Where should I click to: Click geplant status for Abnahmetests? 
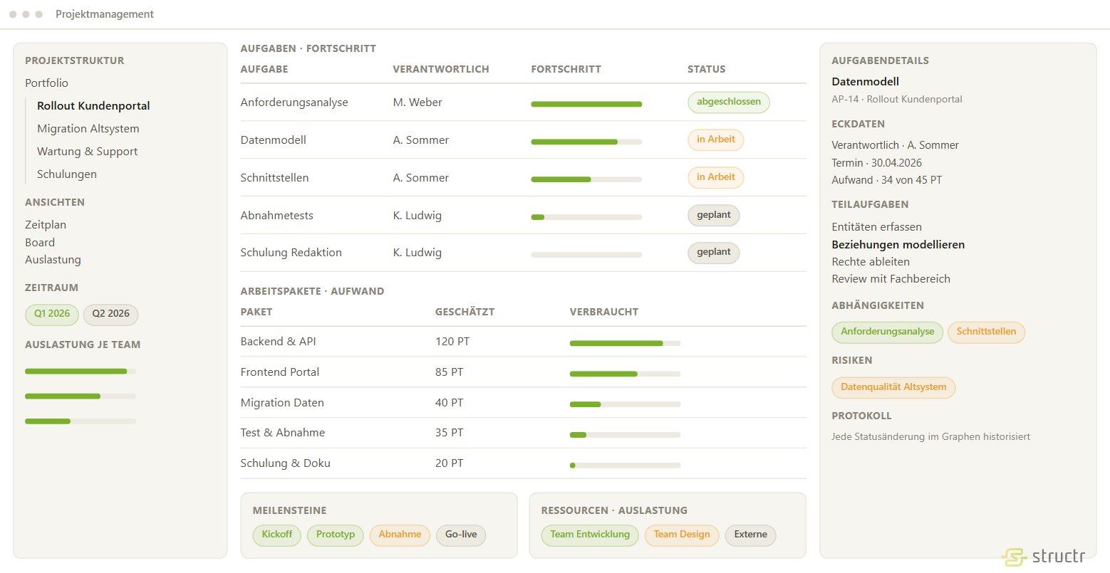tap(713, 215)
